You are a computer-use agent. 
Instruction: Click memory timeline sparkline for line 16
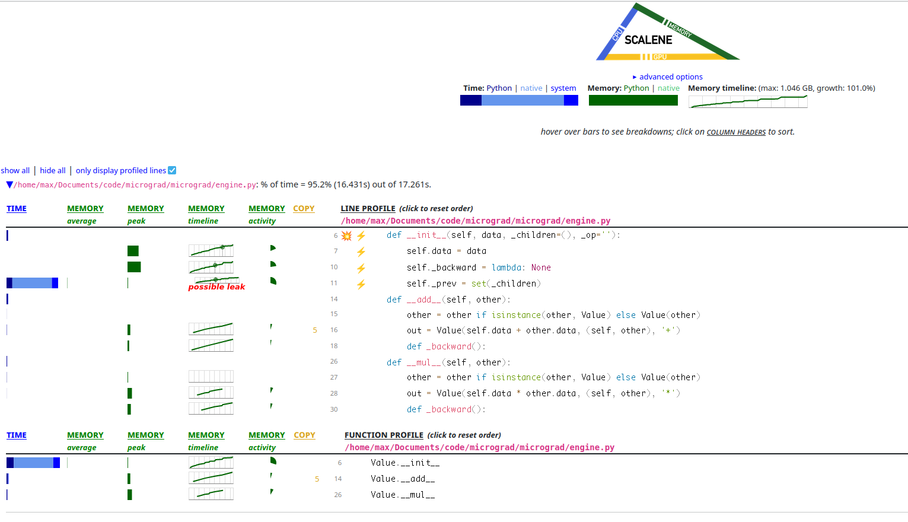click(x=211, y=329)
